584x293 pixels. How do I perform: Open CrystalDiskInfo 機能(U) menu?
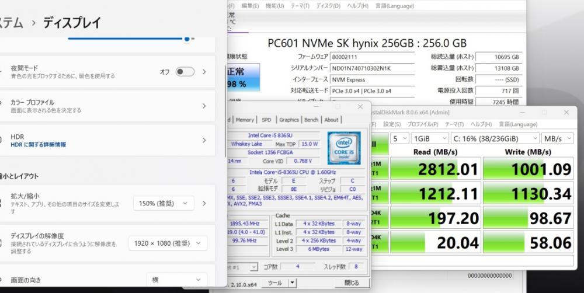point(274,6)
